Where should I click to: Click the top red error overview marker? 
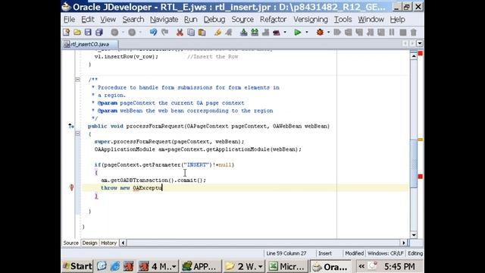[421, 54]
